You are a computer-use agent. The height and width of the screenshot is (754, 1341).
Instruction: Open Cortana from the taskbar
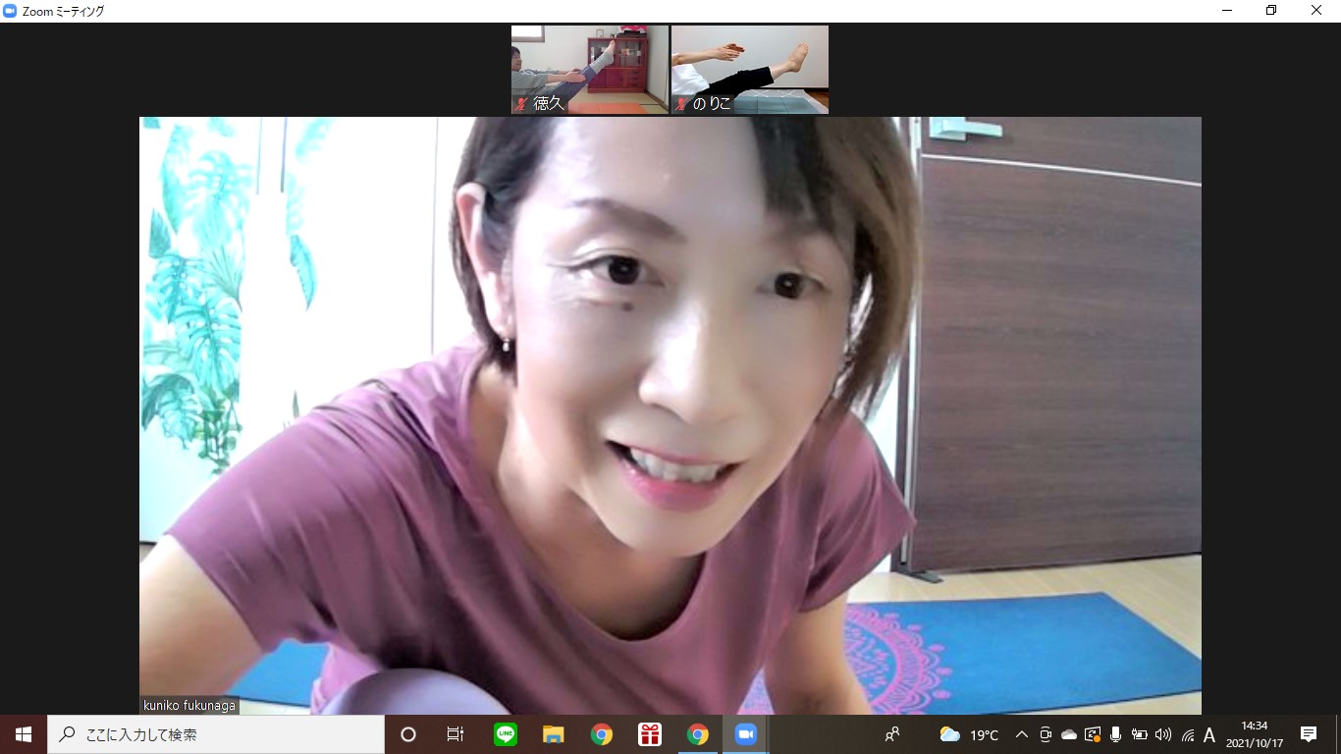408,734
